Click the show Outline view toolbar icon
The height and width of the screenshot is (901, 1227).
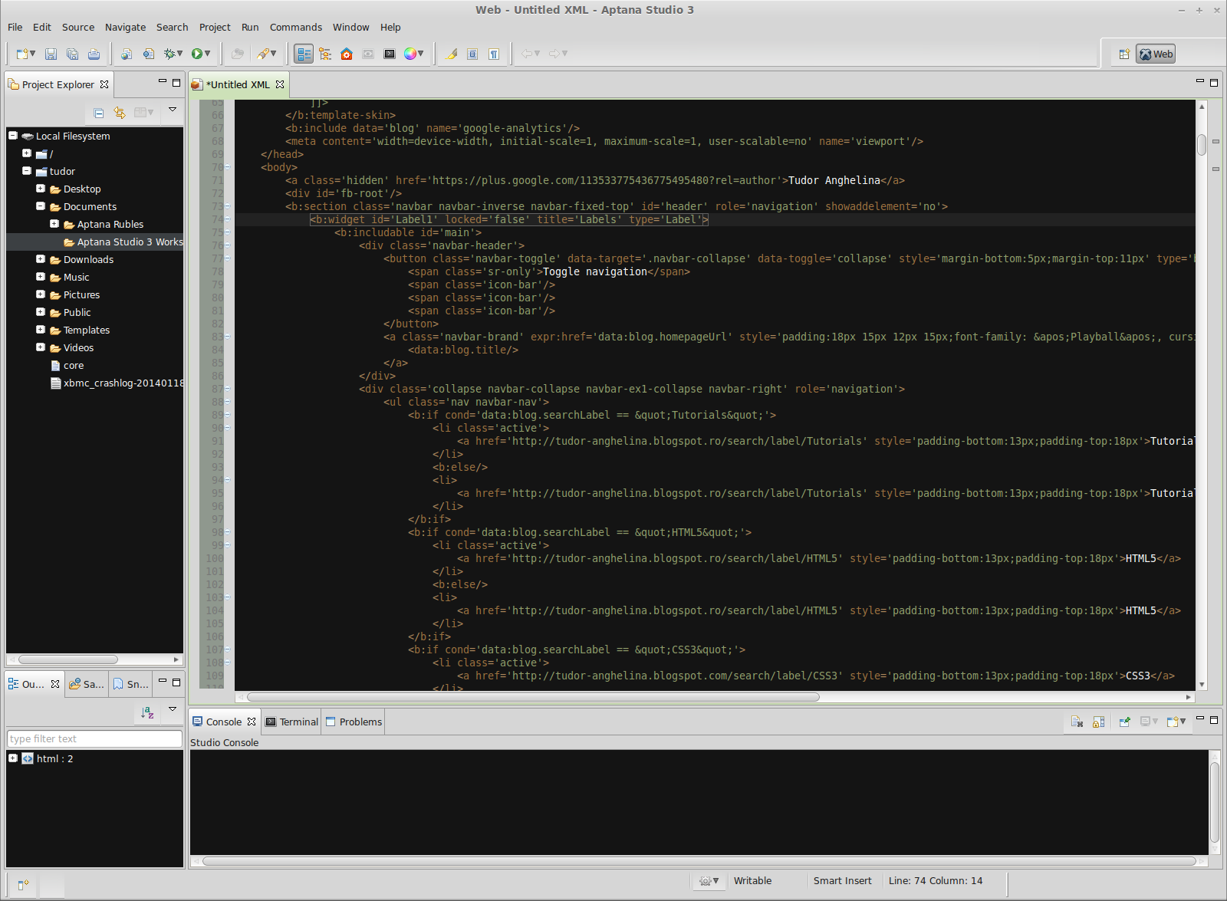point(304,54)
